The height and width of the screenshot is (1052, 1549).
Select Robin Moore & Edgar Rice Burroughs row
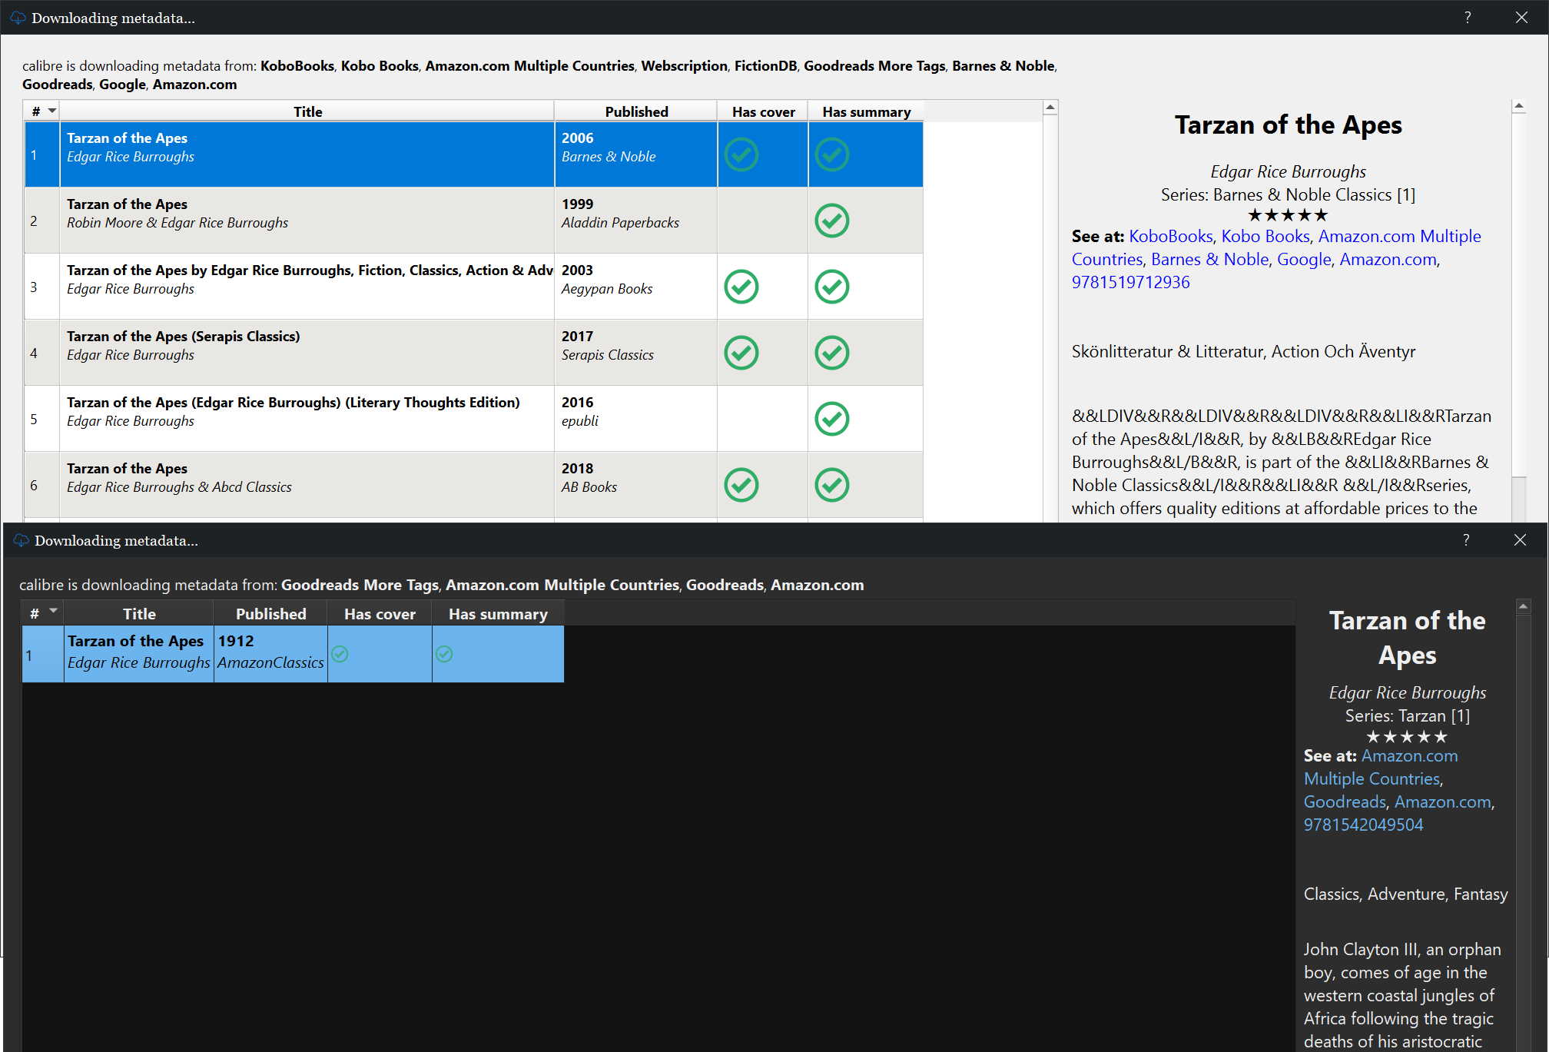pyautogui.click(x=177, y=222)
